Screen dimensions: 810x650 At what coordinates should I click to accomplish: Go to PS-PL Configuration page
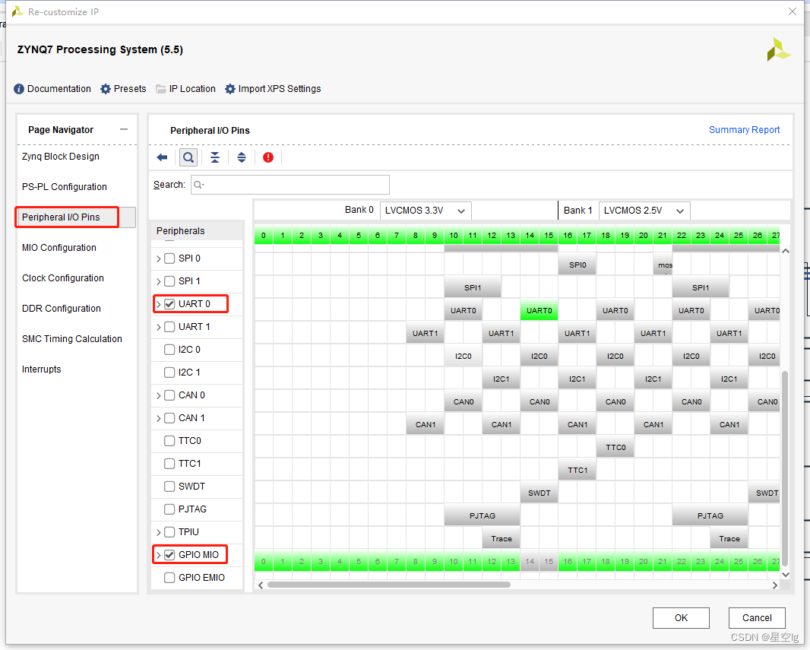tap(64, 187)
